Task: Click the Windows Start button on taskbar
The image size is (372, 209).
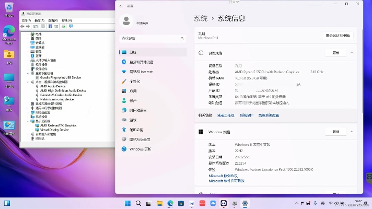Action: pos(127,203)
